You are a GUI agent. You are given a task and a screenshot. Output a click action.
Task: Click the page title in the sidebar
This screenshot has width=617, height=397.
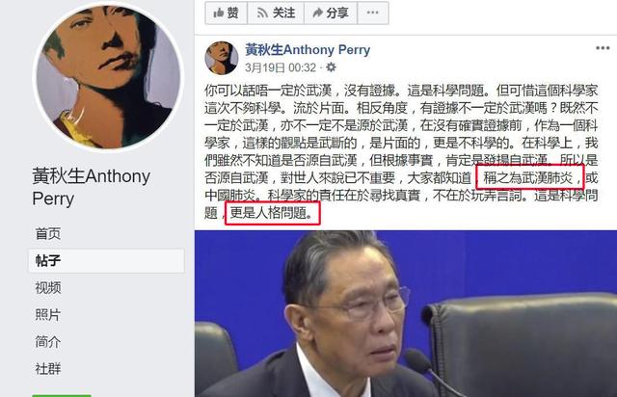point(91,187)
